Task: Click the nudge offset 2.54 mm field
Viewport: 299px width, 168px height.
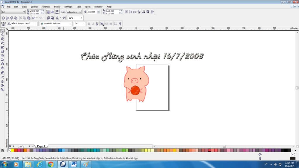Action: 92,12
